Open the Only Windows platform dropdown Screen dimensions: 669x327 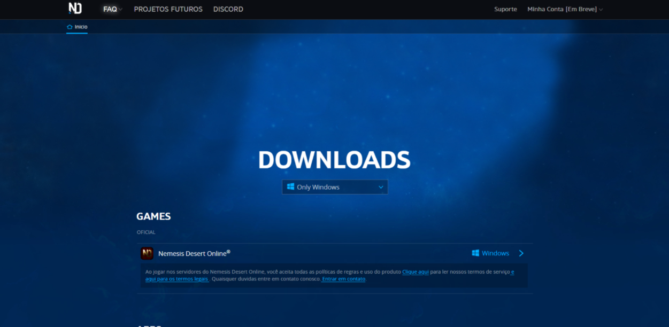click(335, 187)
